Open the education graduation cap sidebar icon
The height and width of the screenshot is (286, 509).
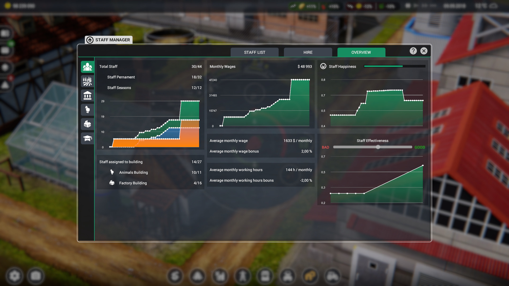coord(87,138)
